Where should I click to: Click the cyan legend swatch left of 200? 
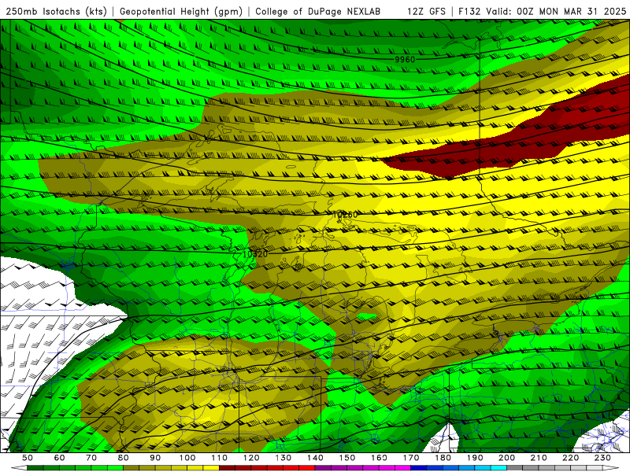[x=498, y=467]
